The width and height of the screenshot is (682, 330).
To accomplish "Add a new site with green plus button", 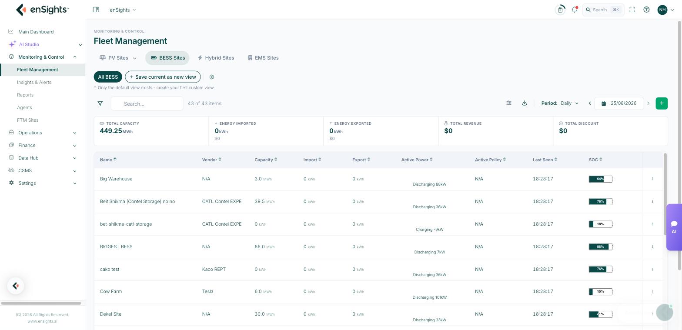I will click(x=662, y=103).
